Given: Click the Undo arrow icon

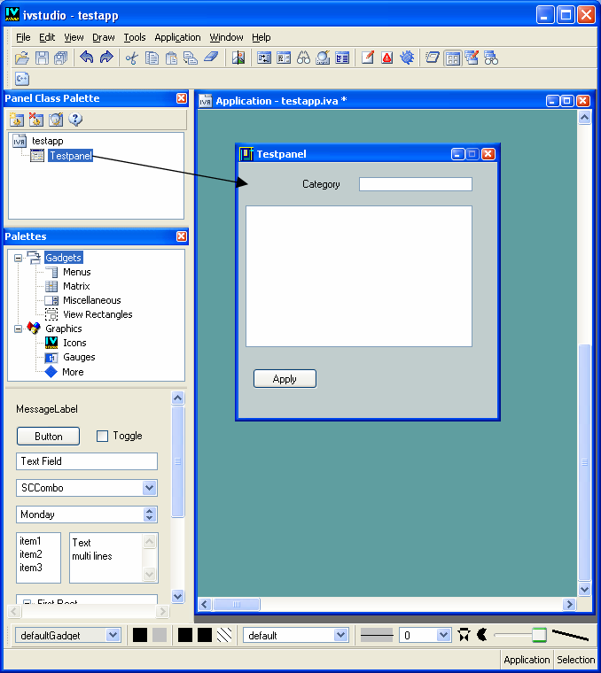Looking at the screenshot, I should pos(86,58).
